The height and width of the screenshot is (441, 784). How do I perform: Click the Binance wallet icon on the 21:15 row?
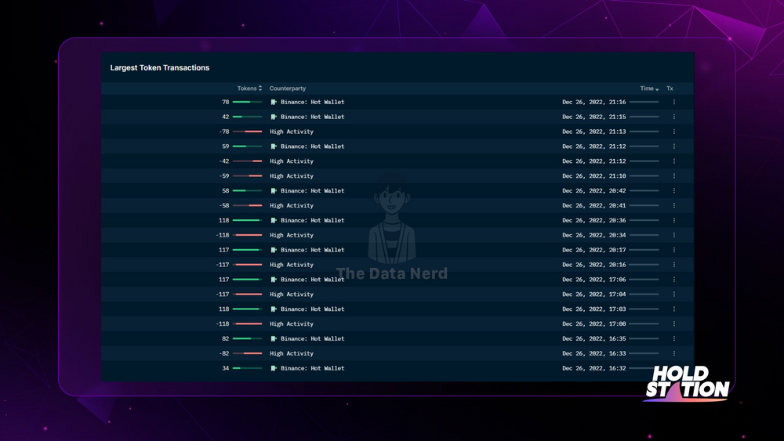click(x=274, y=117)
